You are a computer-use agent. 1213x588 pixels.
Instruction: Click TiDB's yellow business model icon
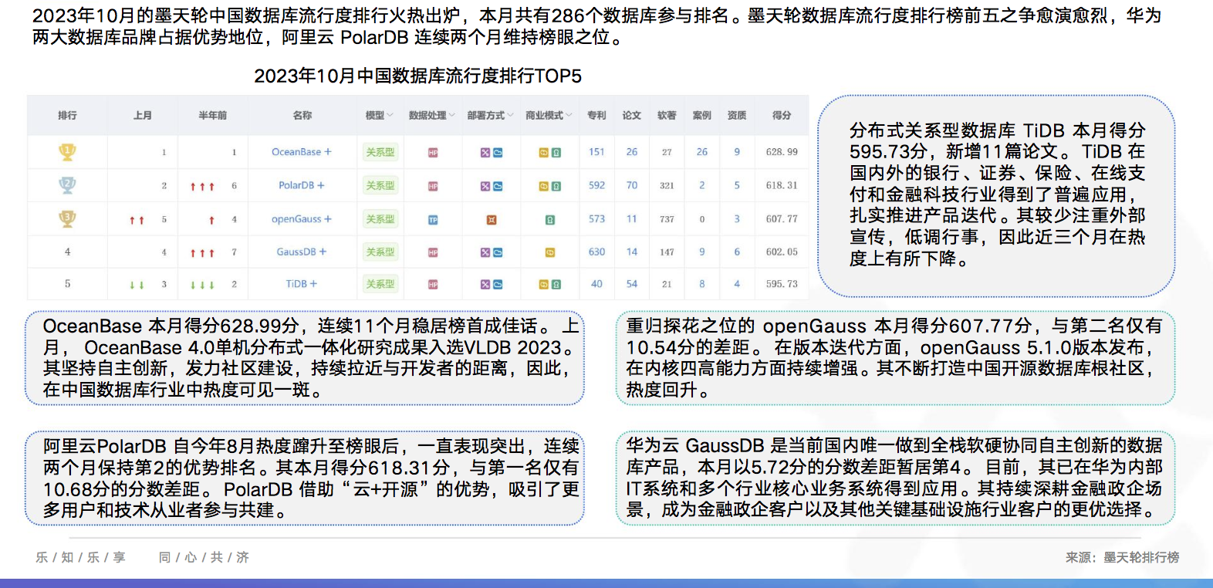[x=544, y=285]
